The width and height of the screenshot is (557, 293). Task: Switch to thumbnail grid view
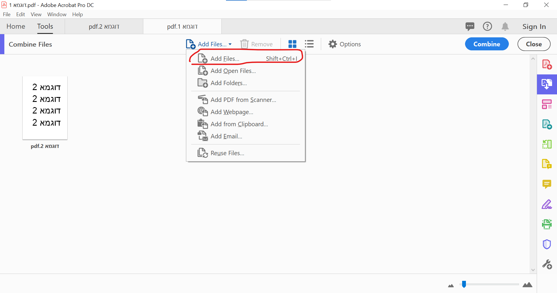coord(292,44)
